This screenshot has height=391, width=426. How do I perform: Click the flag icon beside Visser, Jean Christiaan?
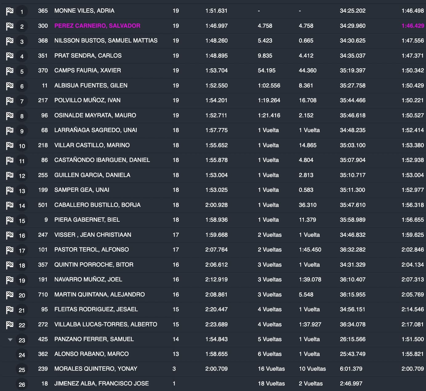point(10,235)
